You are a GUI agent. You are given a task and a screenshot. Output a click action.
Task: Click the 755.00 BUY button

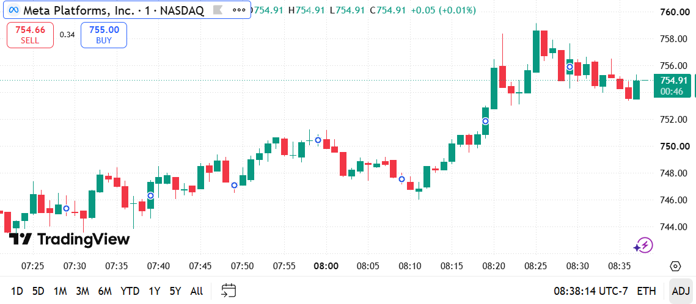tap(104, 35)
